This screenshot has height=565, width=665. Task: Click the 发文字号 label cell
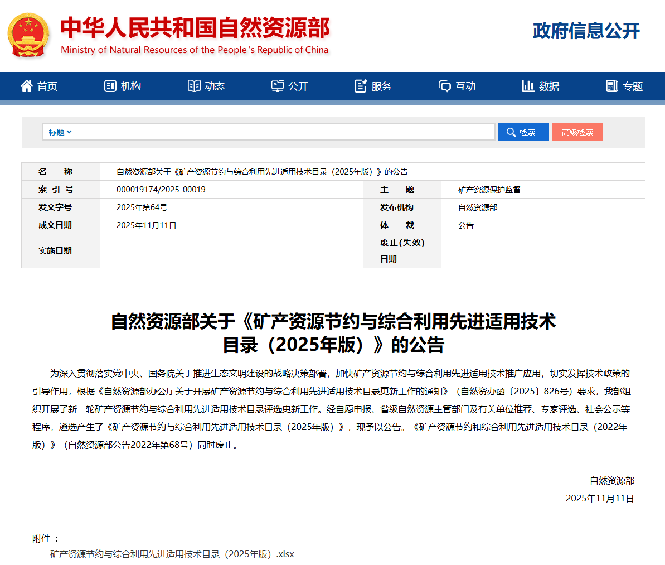(61, 207)
